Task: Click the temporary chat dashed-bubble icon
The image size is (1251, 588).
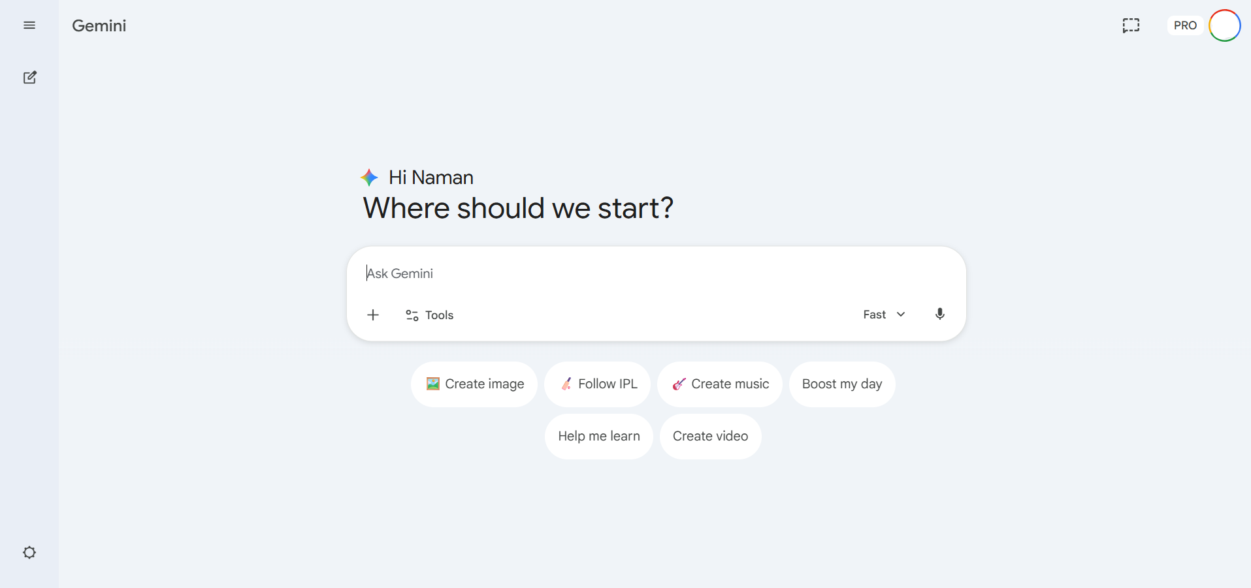Action: click(1131, 25)
